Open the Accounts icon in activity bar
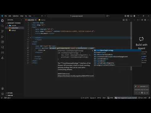 tap(3, 89)
